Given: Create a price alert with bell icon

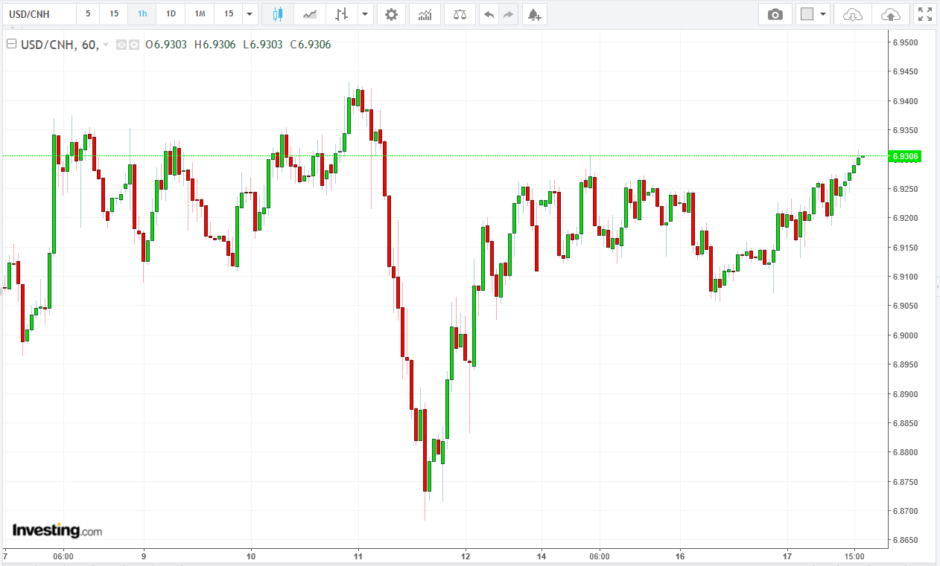Looking at the screenshot, I should tap(534, 14).
